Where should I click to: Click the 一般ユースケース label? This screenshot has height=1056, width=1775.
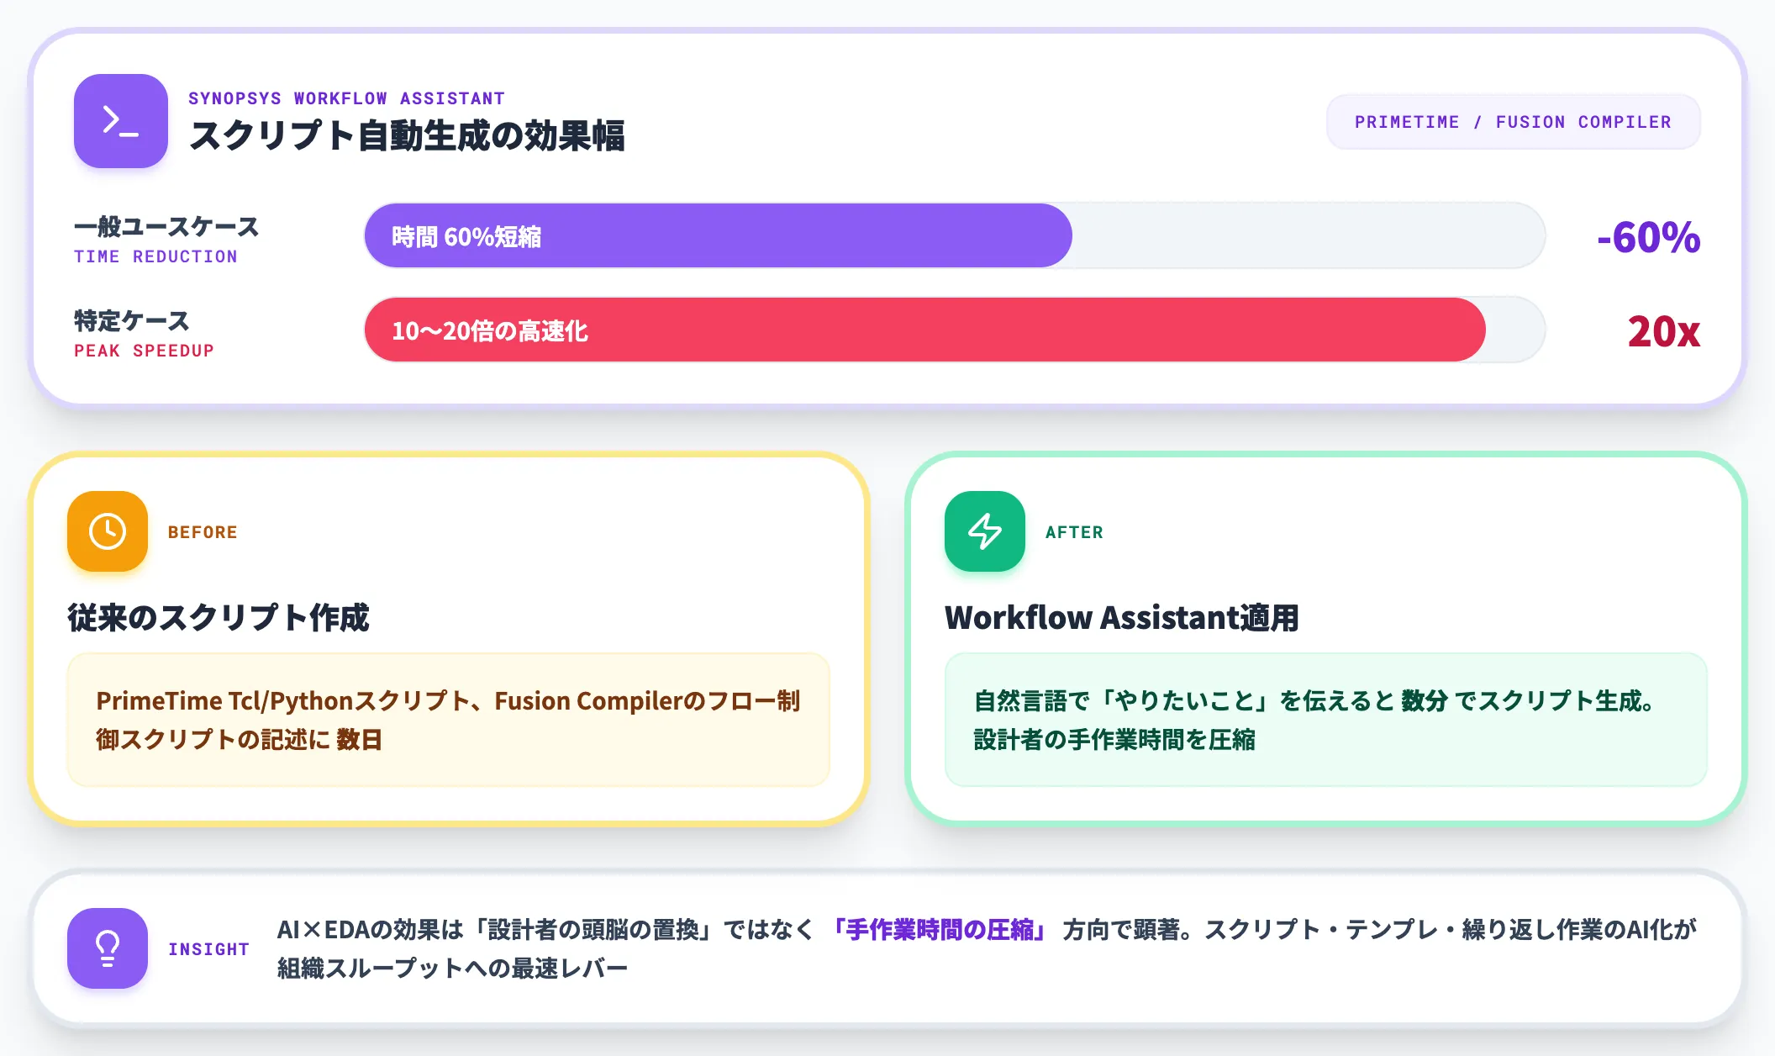tap(166, 226)
